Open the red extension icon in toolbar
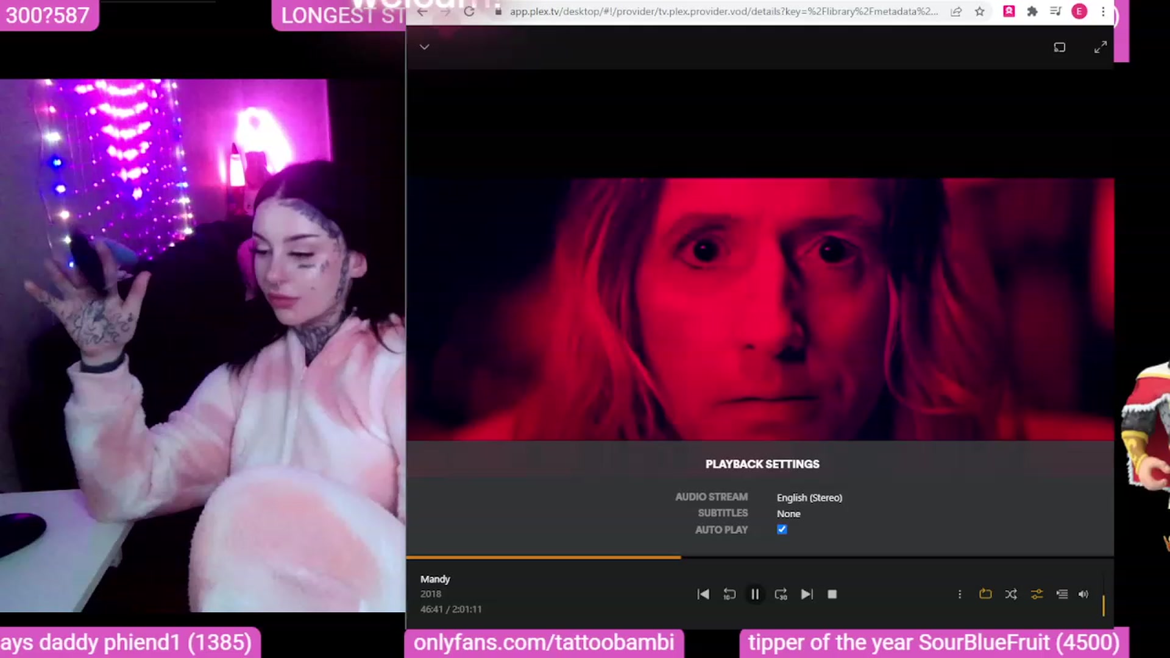Screen dimensions: 1170x658 coord(1009,11)
